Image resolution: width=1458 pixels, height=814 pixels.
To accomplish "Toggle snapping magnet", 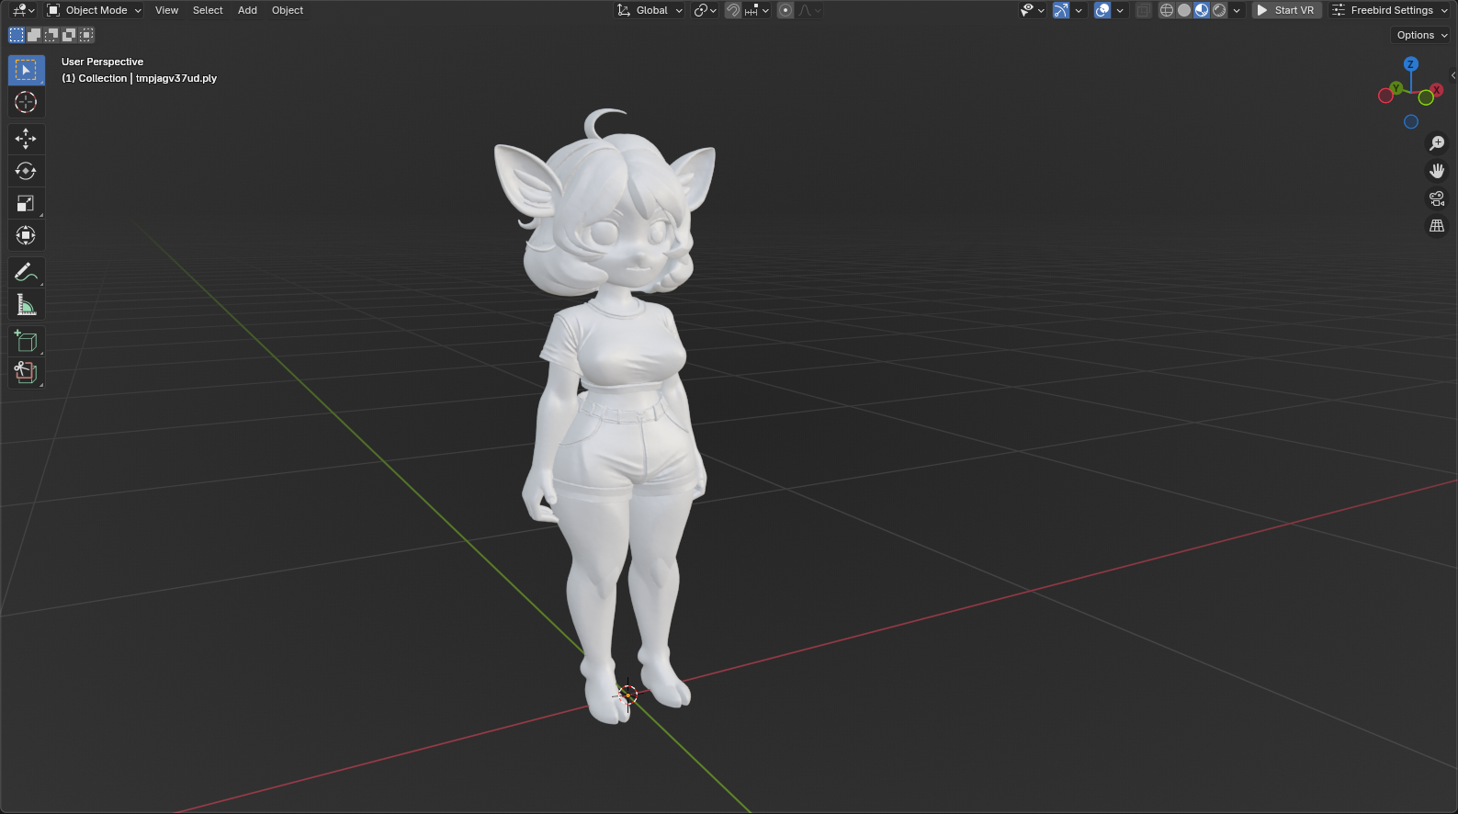I will 732,10.
